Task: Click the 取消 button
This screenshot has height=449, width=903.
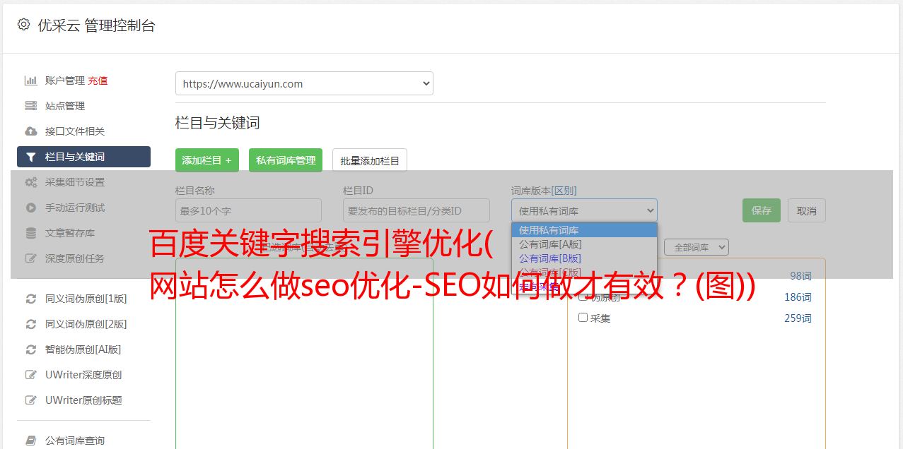Action: tap(807, 210)
